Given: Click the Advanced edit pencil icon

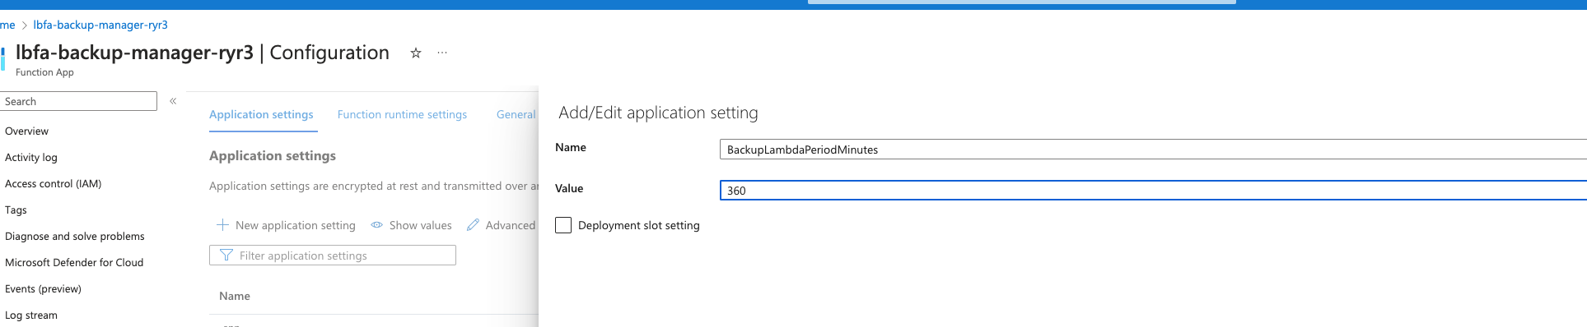Looking at the screenshot, I should (473, 225).
